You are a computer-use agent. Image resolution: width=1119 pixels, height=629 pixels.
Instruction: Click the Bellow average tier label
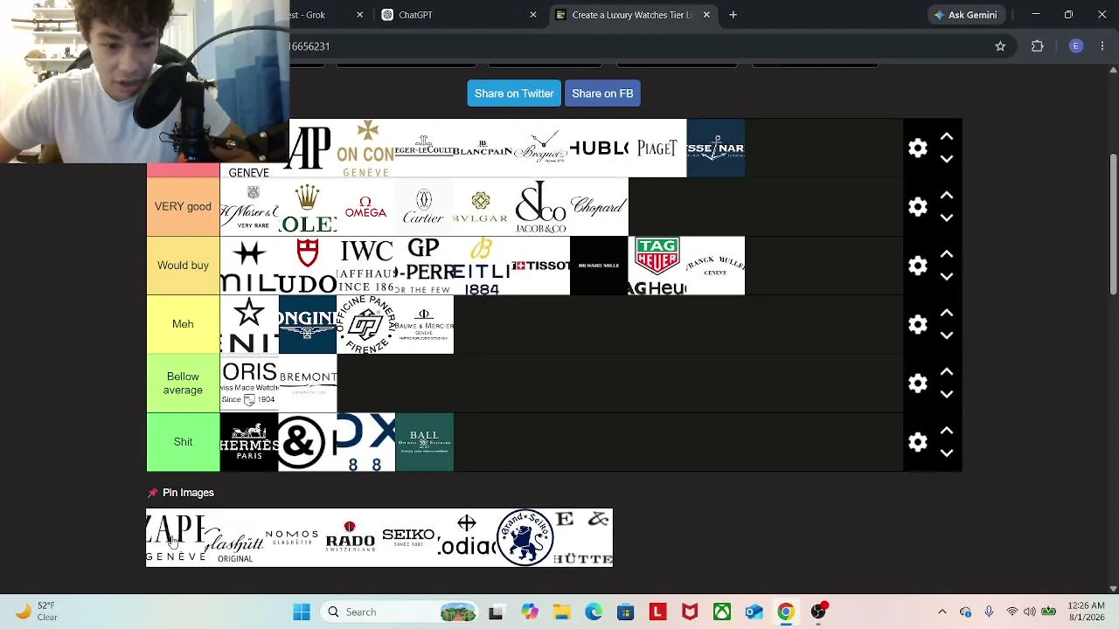pyautogui.click(x=183, y=384)
